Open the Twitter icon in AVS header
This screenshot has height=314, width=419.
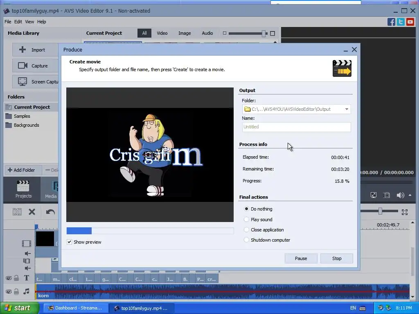click(401, 22)
